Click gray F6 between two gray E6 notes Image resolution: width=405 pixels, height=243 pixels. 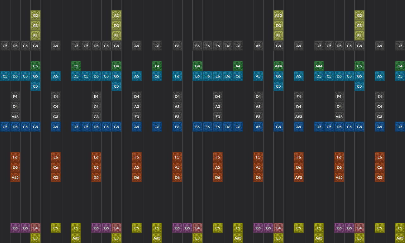208,46
